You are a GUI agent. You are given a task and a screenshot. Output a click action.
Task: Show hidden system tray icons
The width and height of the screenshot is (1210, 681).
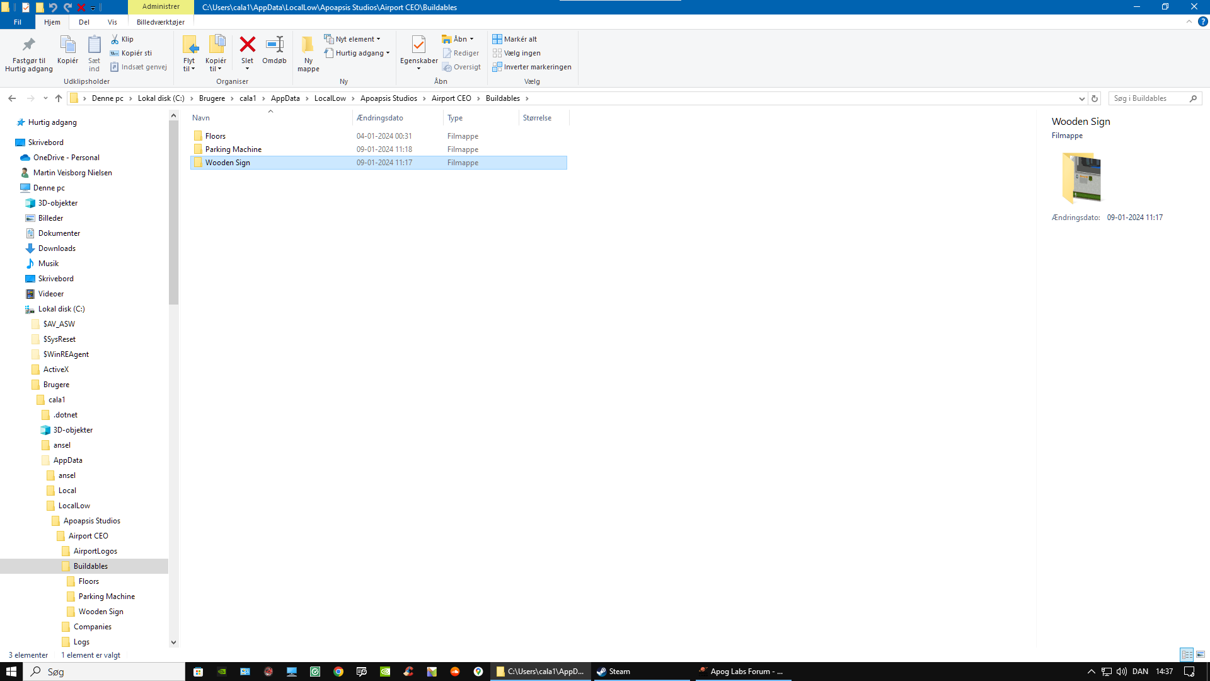[1092, 672]
